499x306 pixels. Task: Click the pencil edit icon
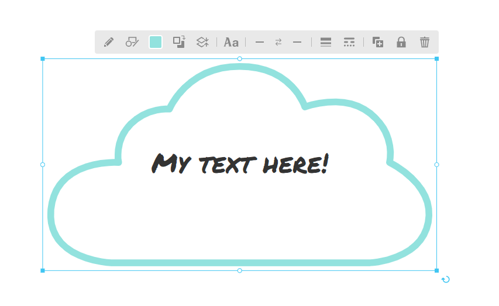108,42
